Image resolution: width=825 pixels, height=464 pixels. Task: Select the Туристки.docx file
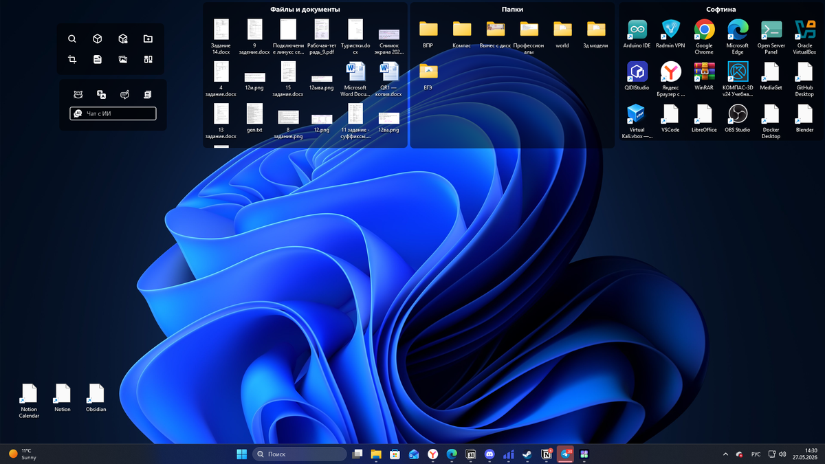pos(355,36)
